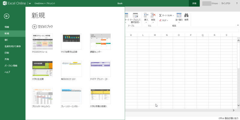Open the 印刷 menu item
The width and height of the screenshot is (240, 120).
point(7,53)
